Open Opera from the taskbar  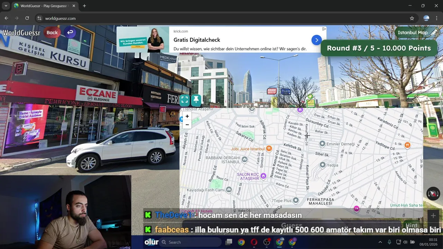[254, 242]
